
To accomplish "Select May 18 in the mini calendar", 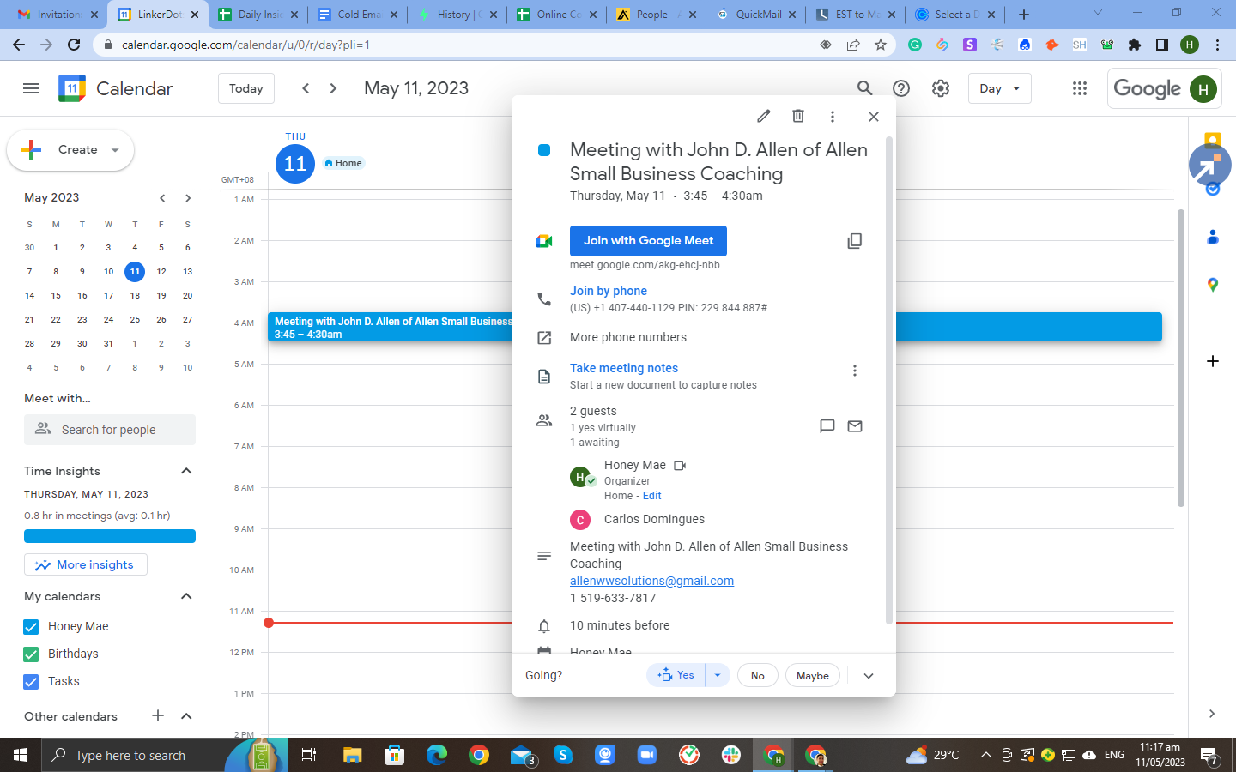I will pos(135,296).
